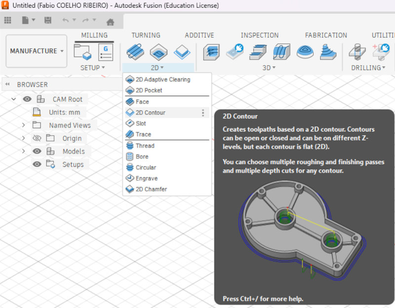Hide Setups with eye icon
The image size is (395, 308).
click(37, 164)
